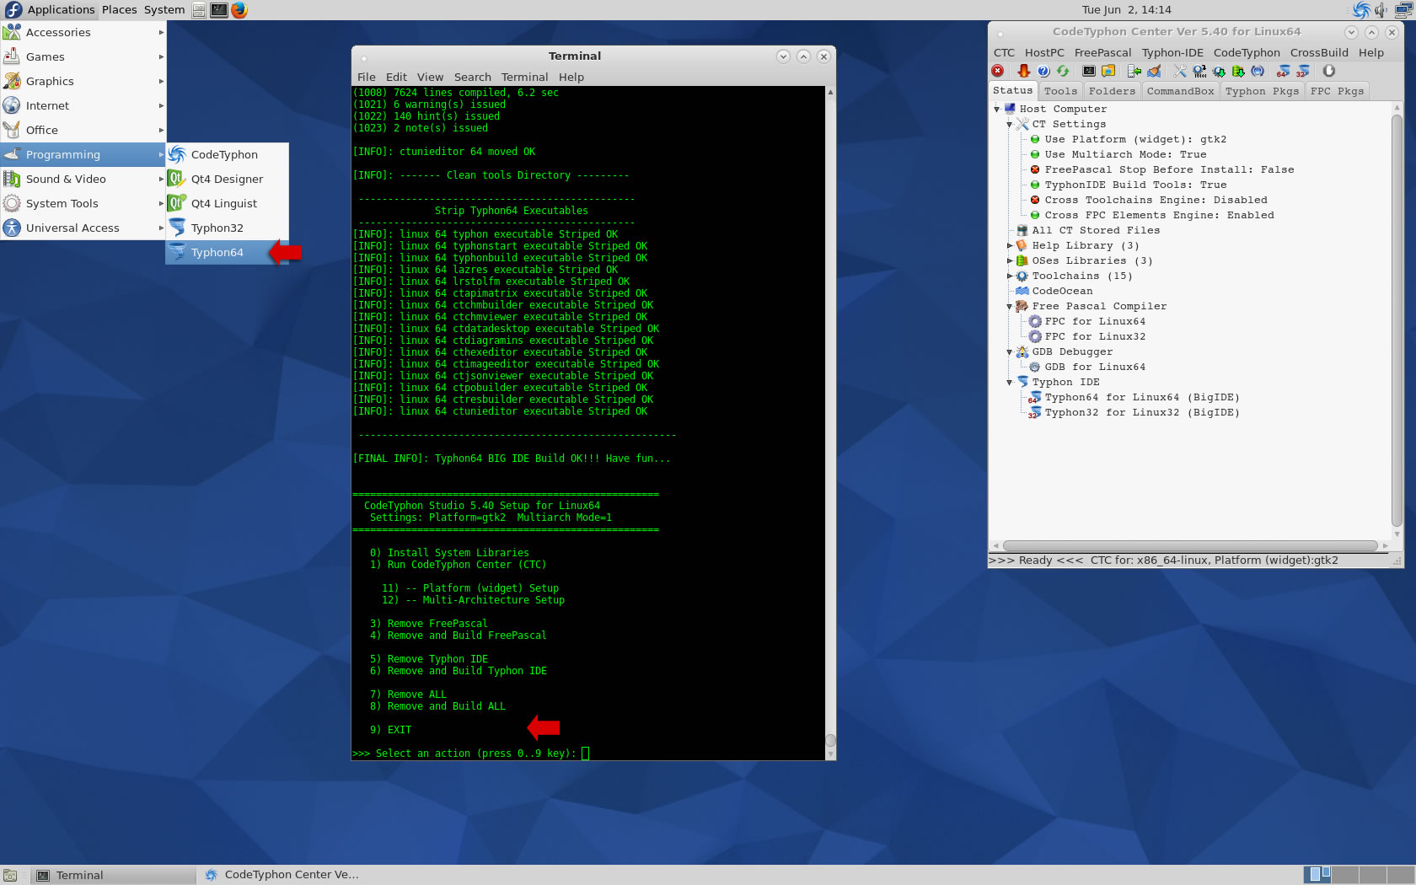Viewport: 1416px width, 885px height.
Task: Open the CommandBox tab
Action: click(1180, 91)
